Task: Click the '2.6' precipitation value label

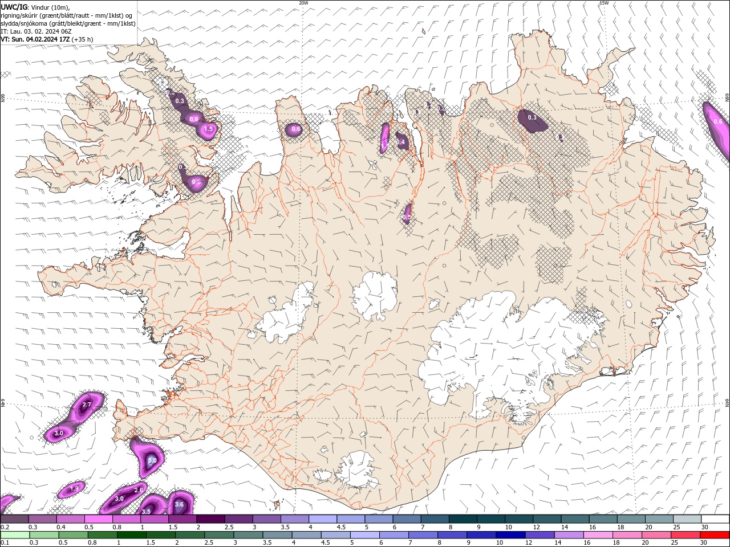Action: pyautogui.click(x=139, y=490)
